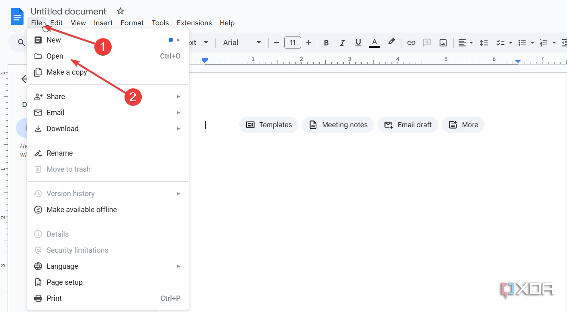Open the Extensions menu
The height and width of the screenshot is (312, 567).
point(194,23)
